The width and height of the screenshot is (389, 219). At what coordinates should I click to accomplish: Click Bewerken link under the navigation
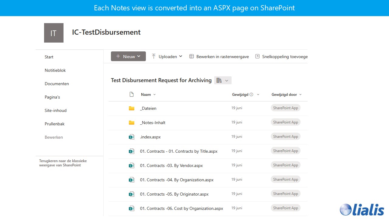[x=54, y=137]
